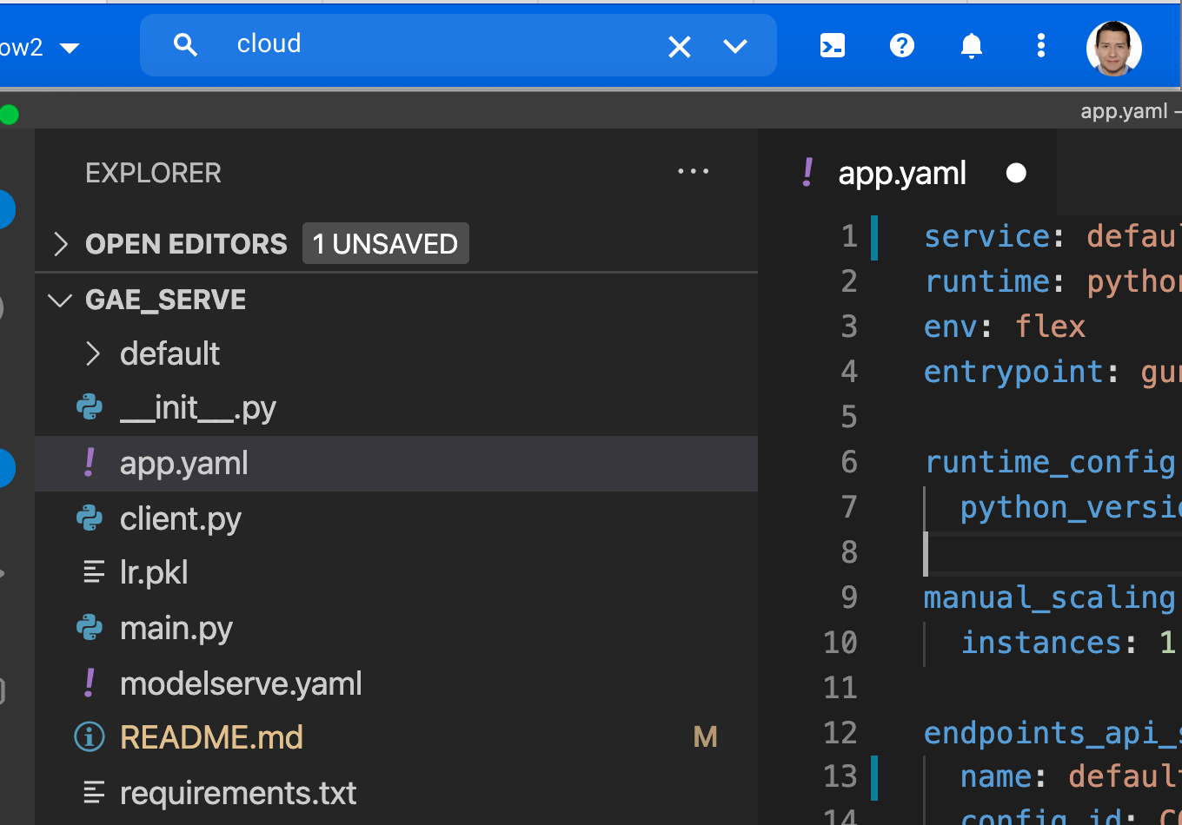Click the search field containing cloud
1182x825 pixels.
coord(458,45)
